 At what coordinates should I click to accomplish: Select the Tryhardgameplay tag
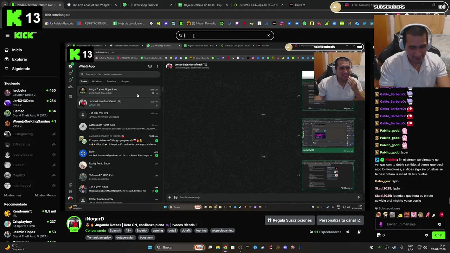coord(99,238)
